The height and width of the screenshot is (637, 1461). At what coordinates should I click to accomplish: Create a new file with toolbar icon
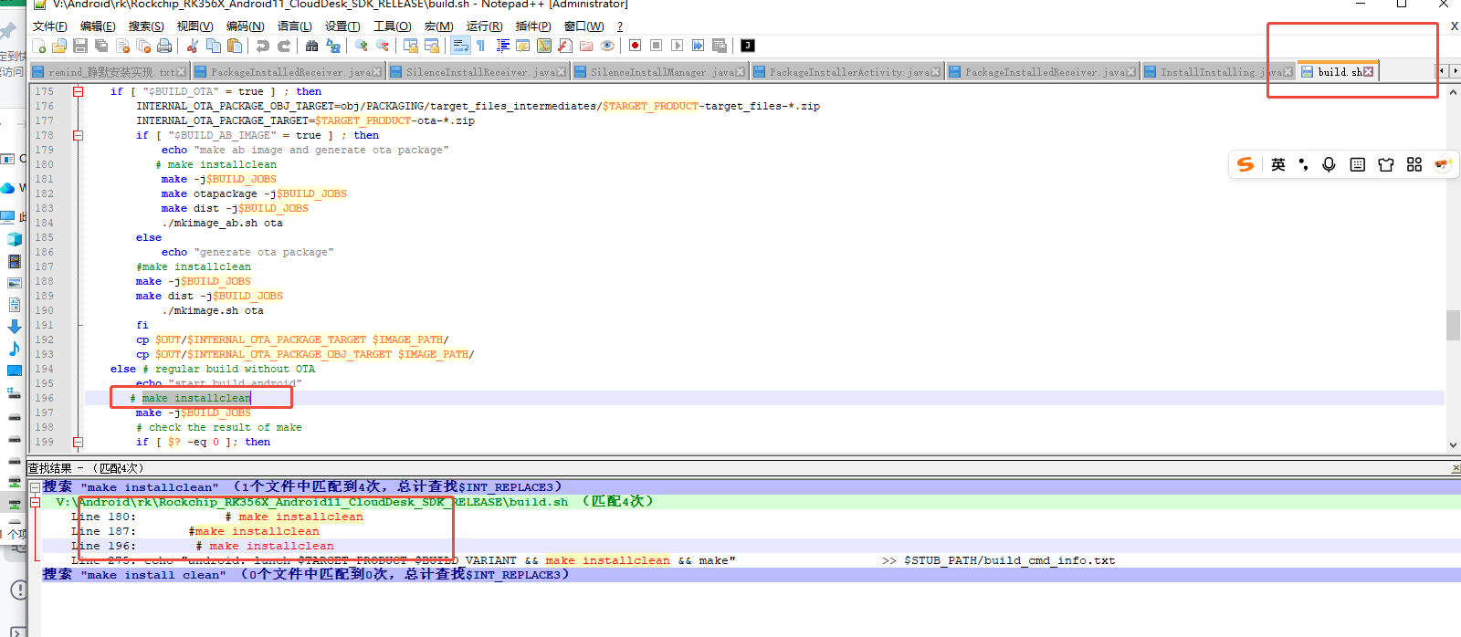pos(38,46)
